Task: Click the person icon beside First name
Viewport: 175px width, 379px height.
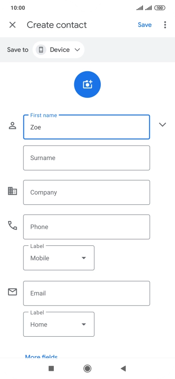Action: [x=12, y=125]
